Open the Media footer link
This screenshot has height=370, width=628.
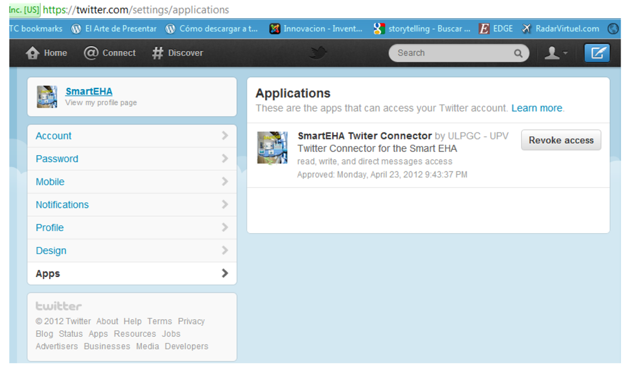pos(148,346)
